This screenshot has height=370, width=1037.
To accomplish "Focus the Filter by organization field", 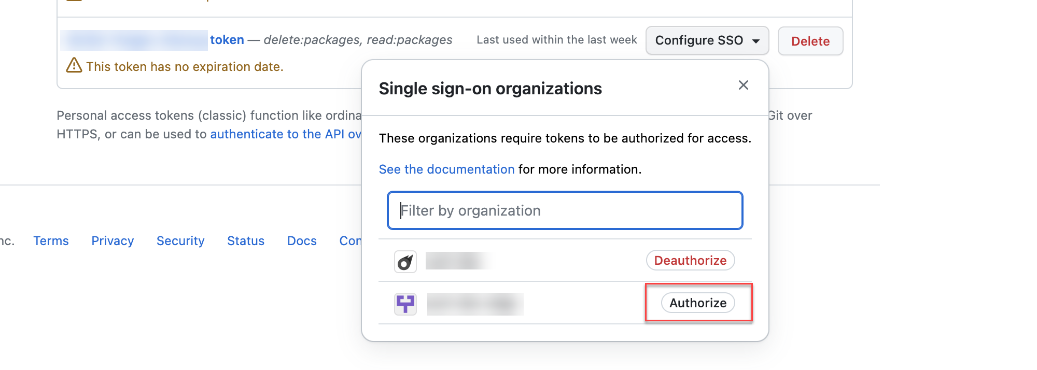I will pos(565,210).
